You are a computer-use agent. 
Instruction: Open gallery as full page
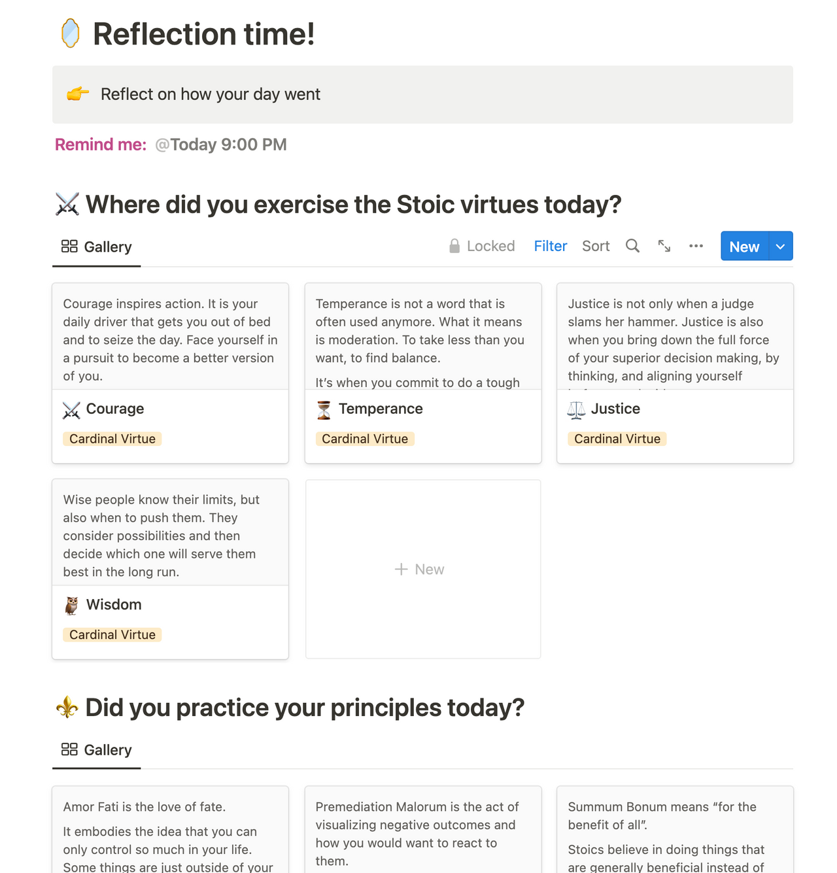[x=664, y=246]
